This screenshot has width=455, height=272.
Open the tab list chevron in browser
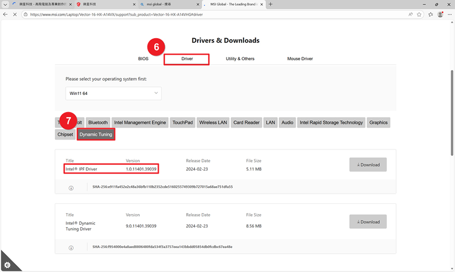click(x=5, y=4)
